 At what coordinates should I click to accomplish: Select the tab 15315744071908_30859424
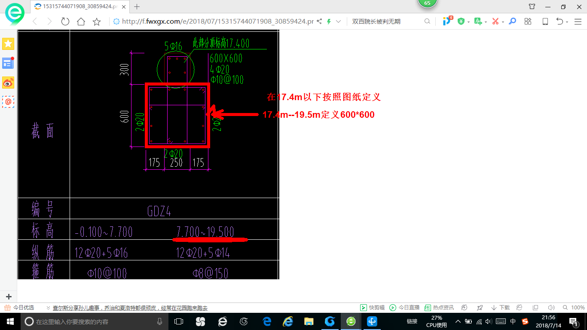[x=79, y=6]
